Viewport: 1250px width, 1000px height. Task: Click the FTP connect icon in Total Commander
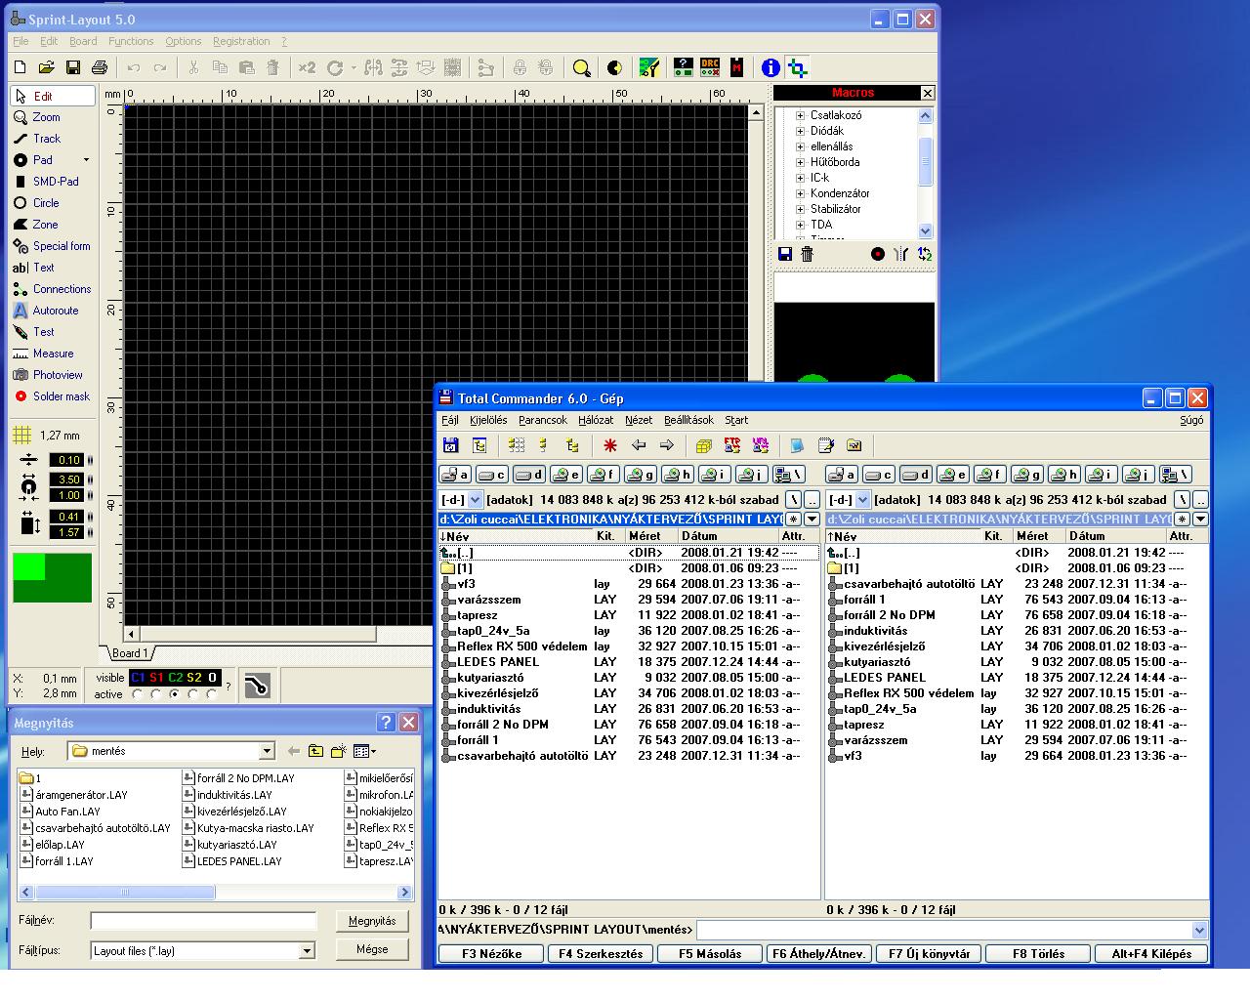coord(732,445)
